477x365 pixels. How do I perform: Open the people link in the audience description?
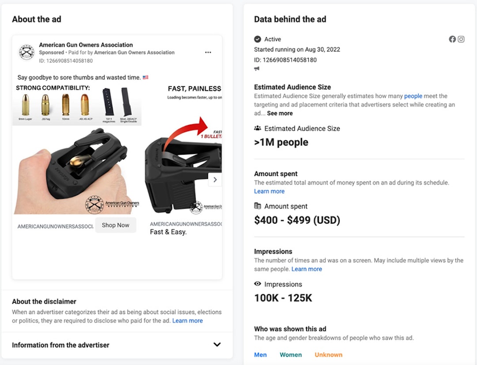[413, 96]
